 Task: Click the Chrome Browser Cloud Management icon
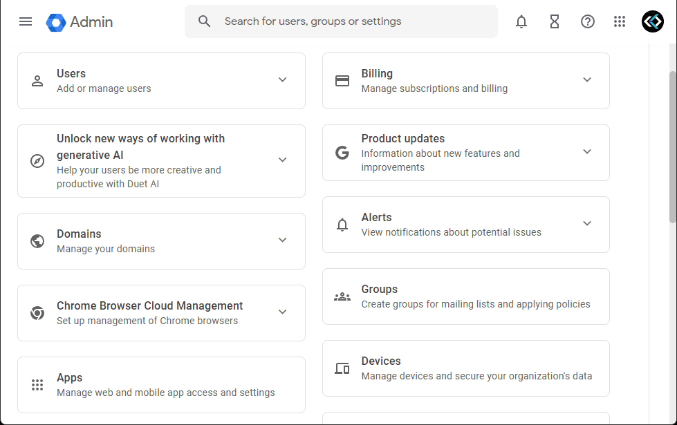pyautogui.click(x=37, y=312)
